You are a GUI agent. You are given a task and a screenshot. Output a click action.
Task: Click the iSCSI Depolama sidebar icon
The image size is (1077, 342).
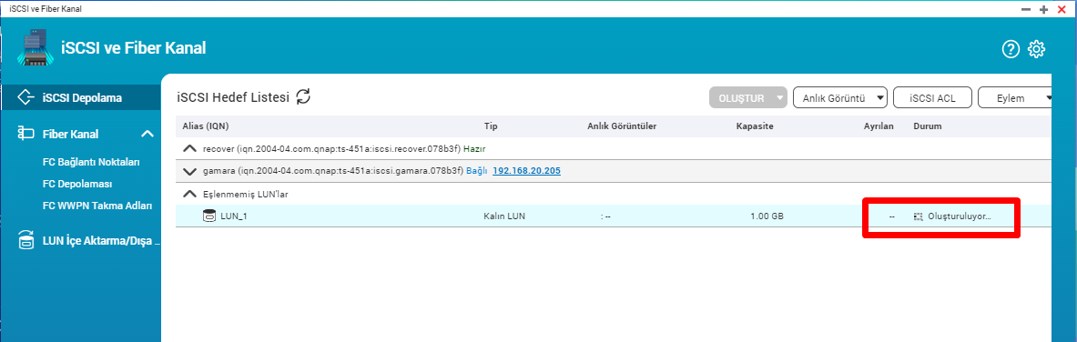[25, 97]
